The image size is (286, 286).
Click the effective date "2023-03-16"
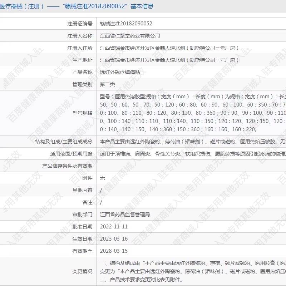114,239
